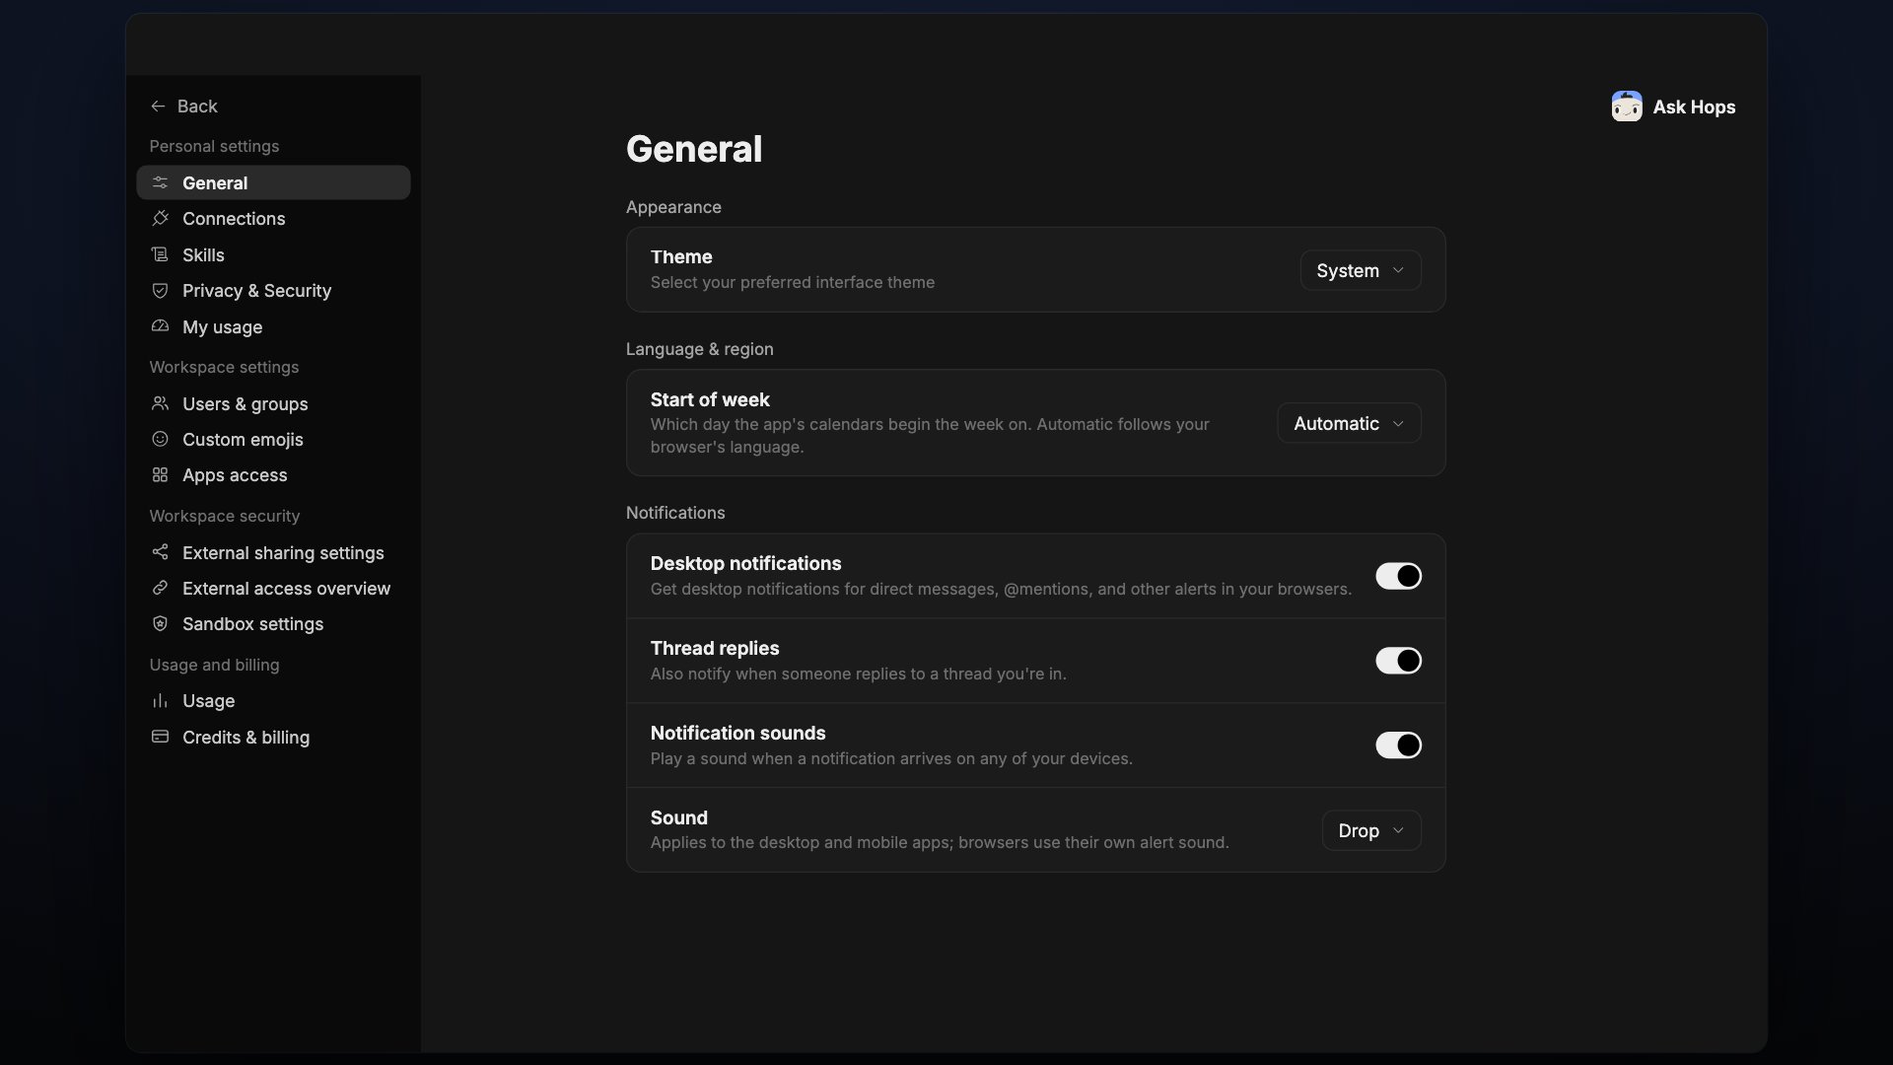
Task: Click the Start of week label
Action: 710,399
